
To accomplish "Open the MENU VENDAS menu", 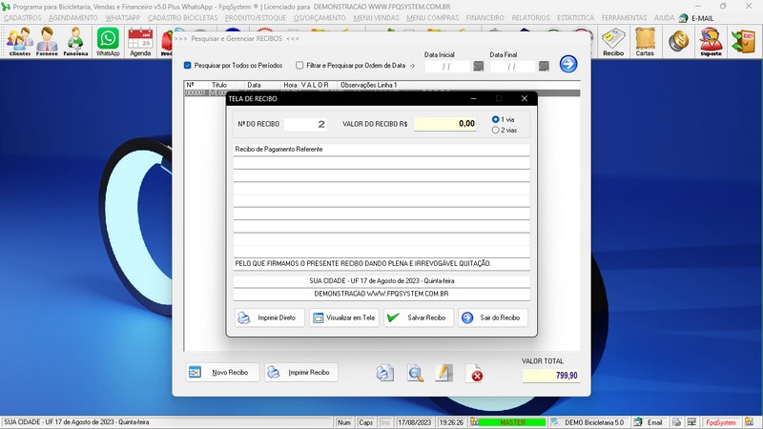I will pyautogui.click(x=376, y=18).
